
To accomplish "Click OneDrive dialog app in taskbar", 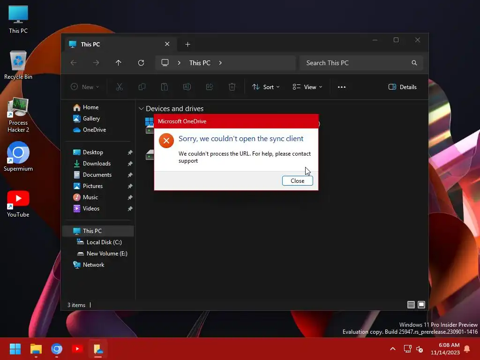I will coord(98,349).
